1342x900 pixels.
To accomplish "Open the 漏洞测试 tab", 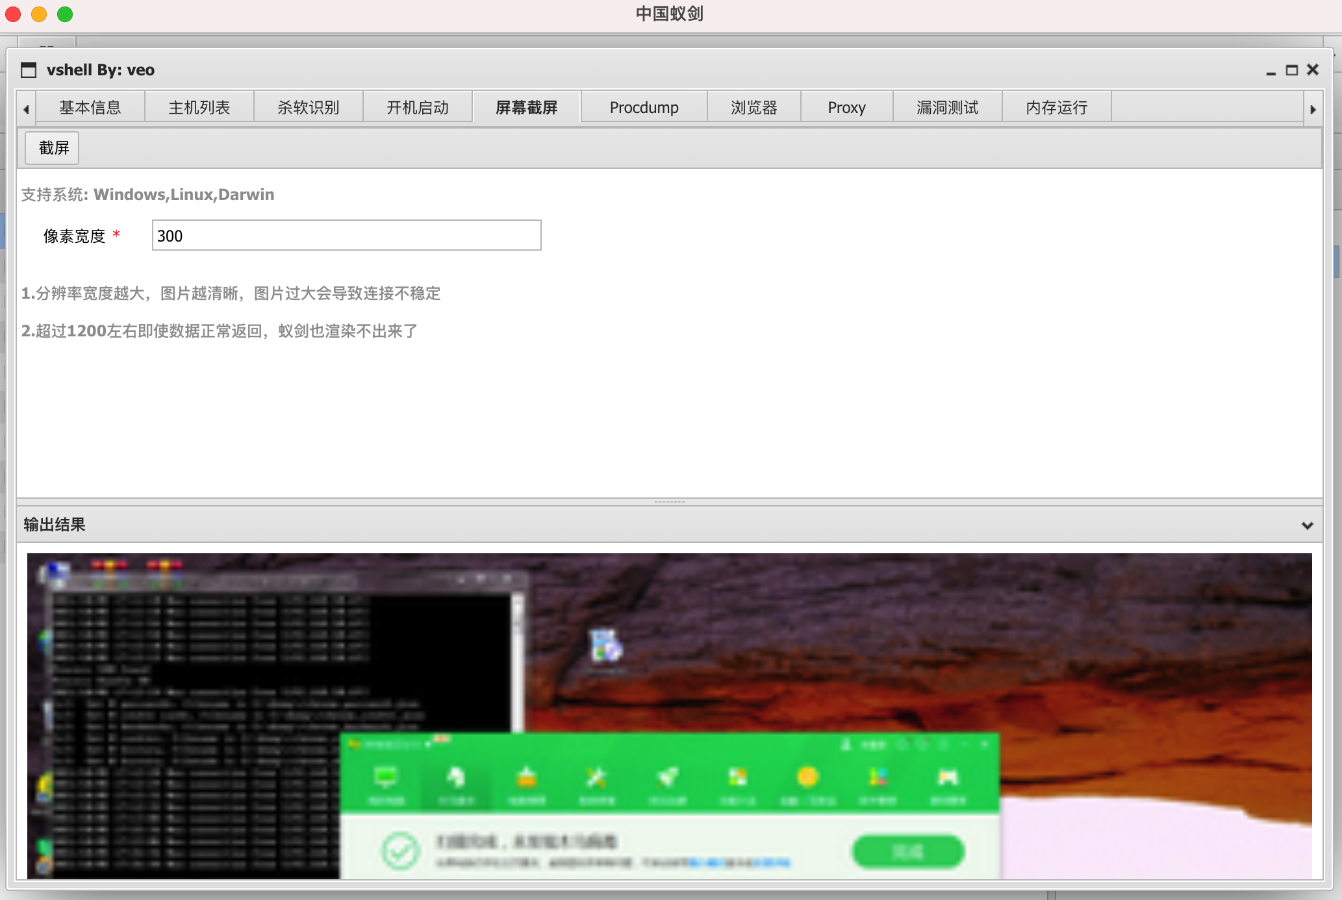I will pos(947,108).
